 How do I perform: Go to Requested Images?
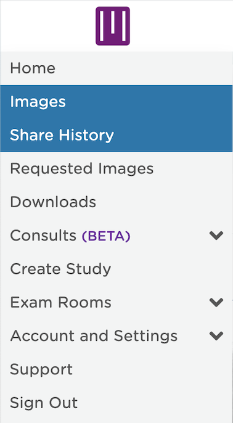tap(82, 168)
